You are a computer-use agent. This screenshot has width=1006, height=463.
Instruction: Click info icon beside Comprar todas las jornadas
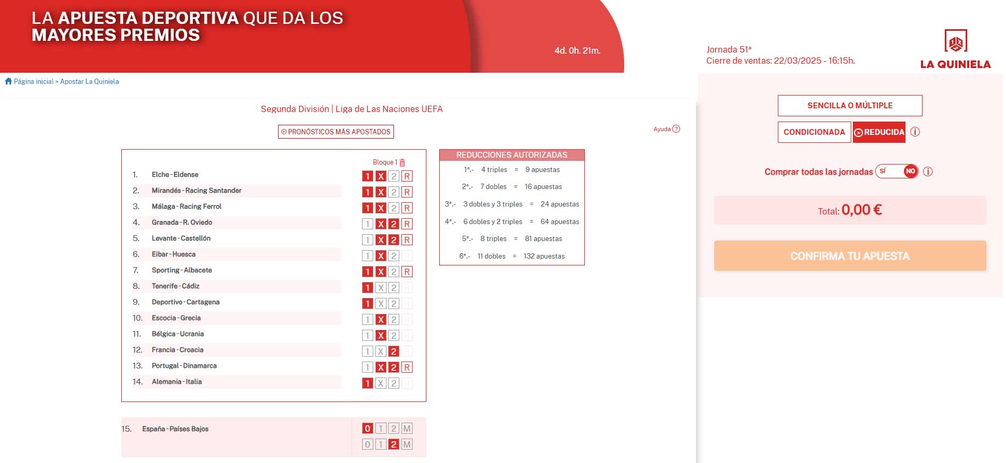927,172
